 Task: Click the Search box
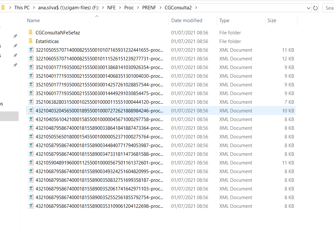(329, 8)
